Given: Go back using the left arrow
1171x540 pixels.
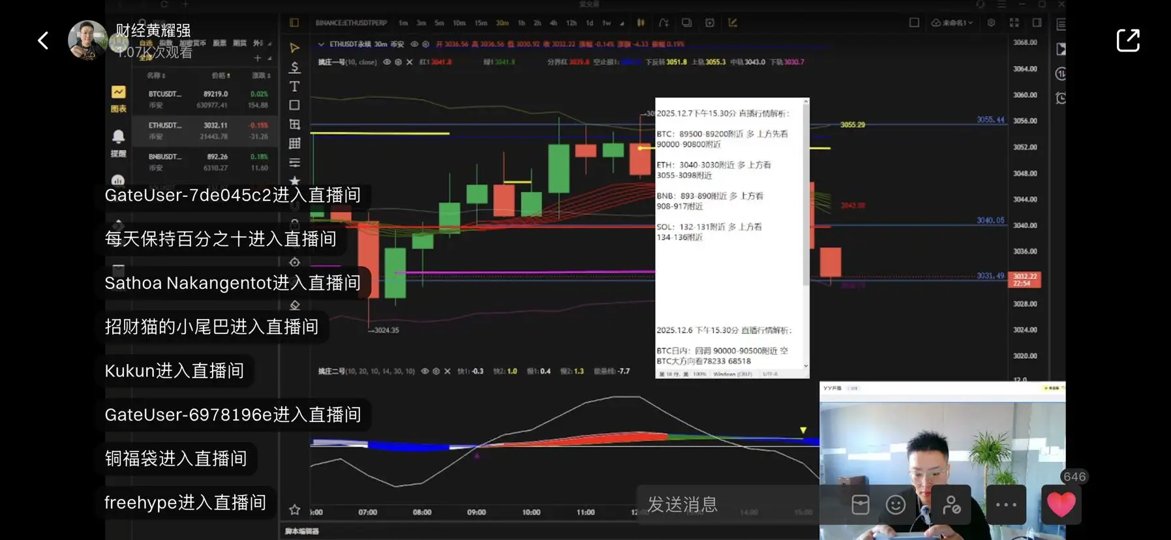Looking at the screenshot, I should pos(43,40).
